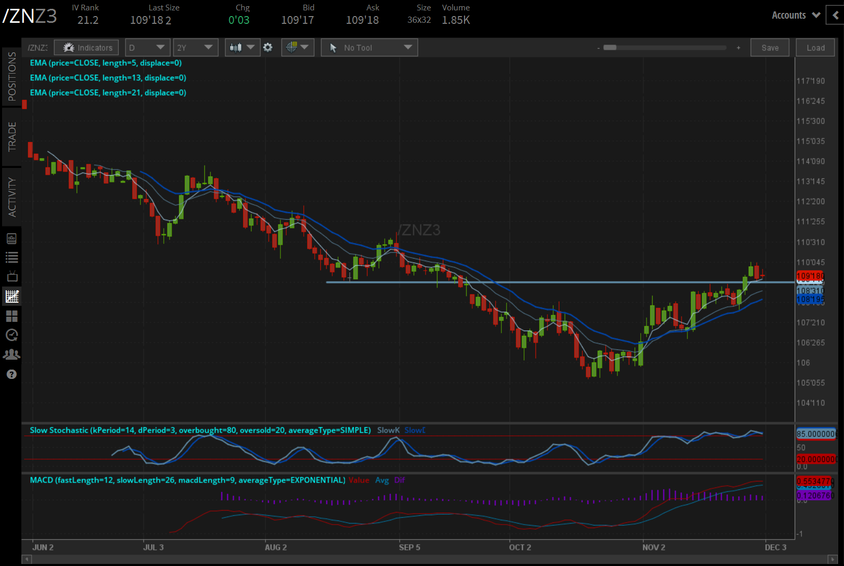The height and width of the screenshot is (566, 844).
Task: Click the help question mark icon
Action: point(11,374)
